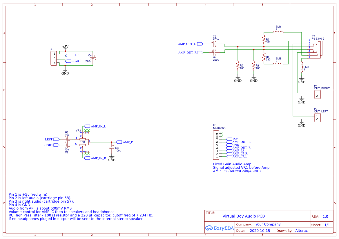The image size is (339, 239).
Task: Select the VR1 10K potentiometer body
Action: pos(83,142)
